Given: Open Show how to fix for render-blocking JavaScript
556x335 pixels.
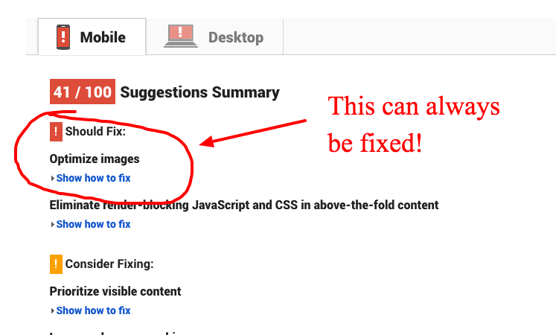Looking at the screenshot, I should (93, 224).
